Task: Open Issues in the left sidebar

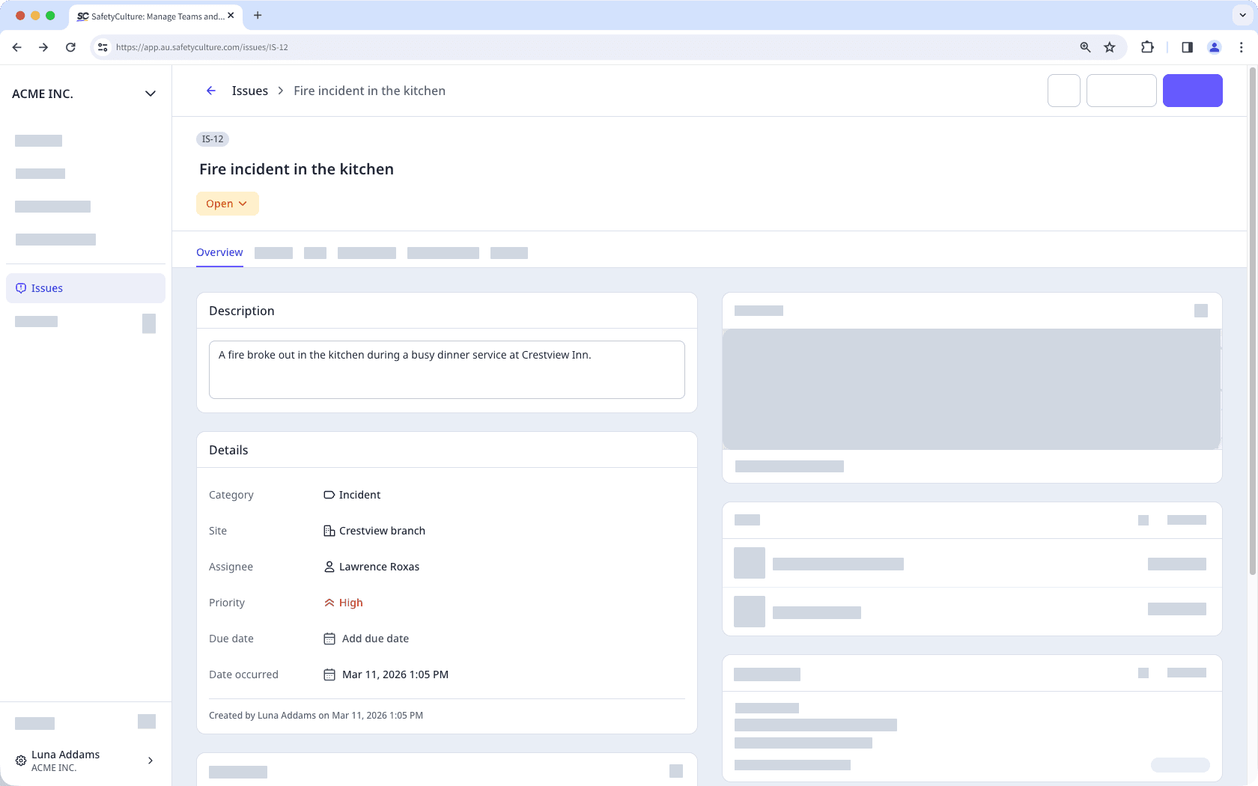Action: click(47, 288)
